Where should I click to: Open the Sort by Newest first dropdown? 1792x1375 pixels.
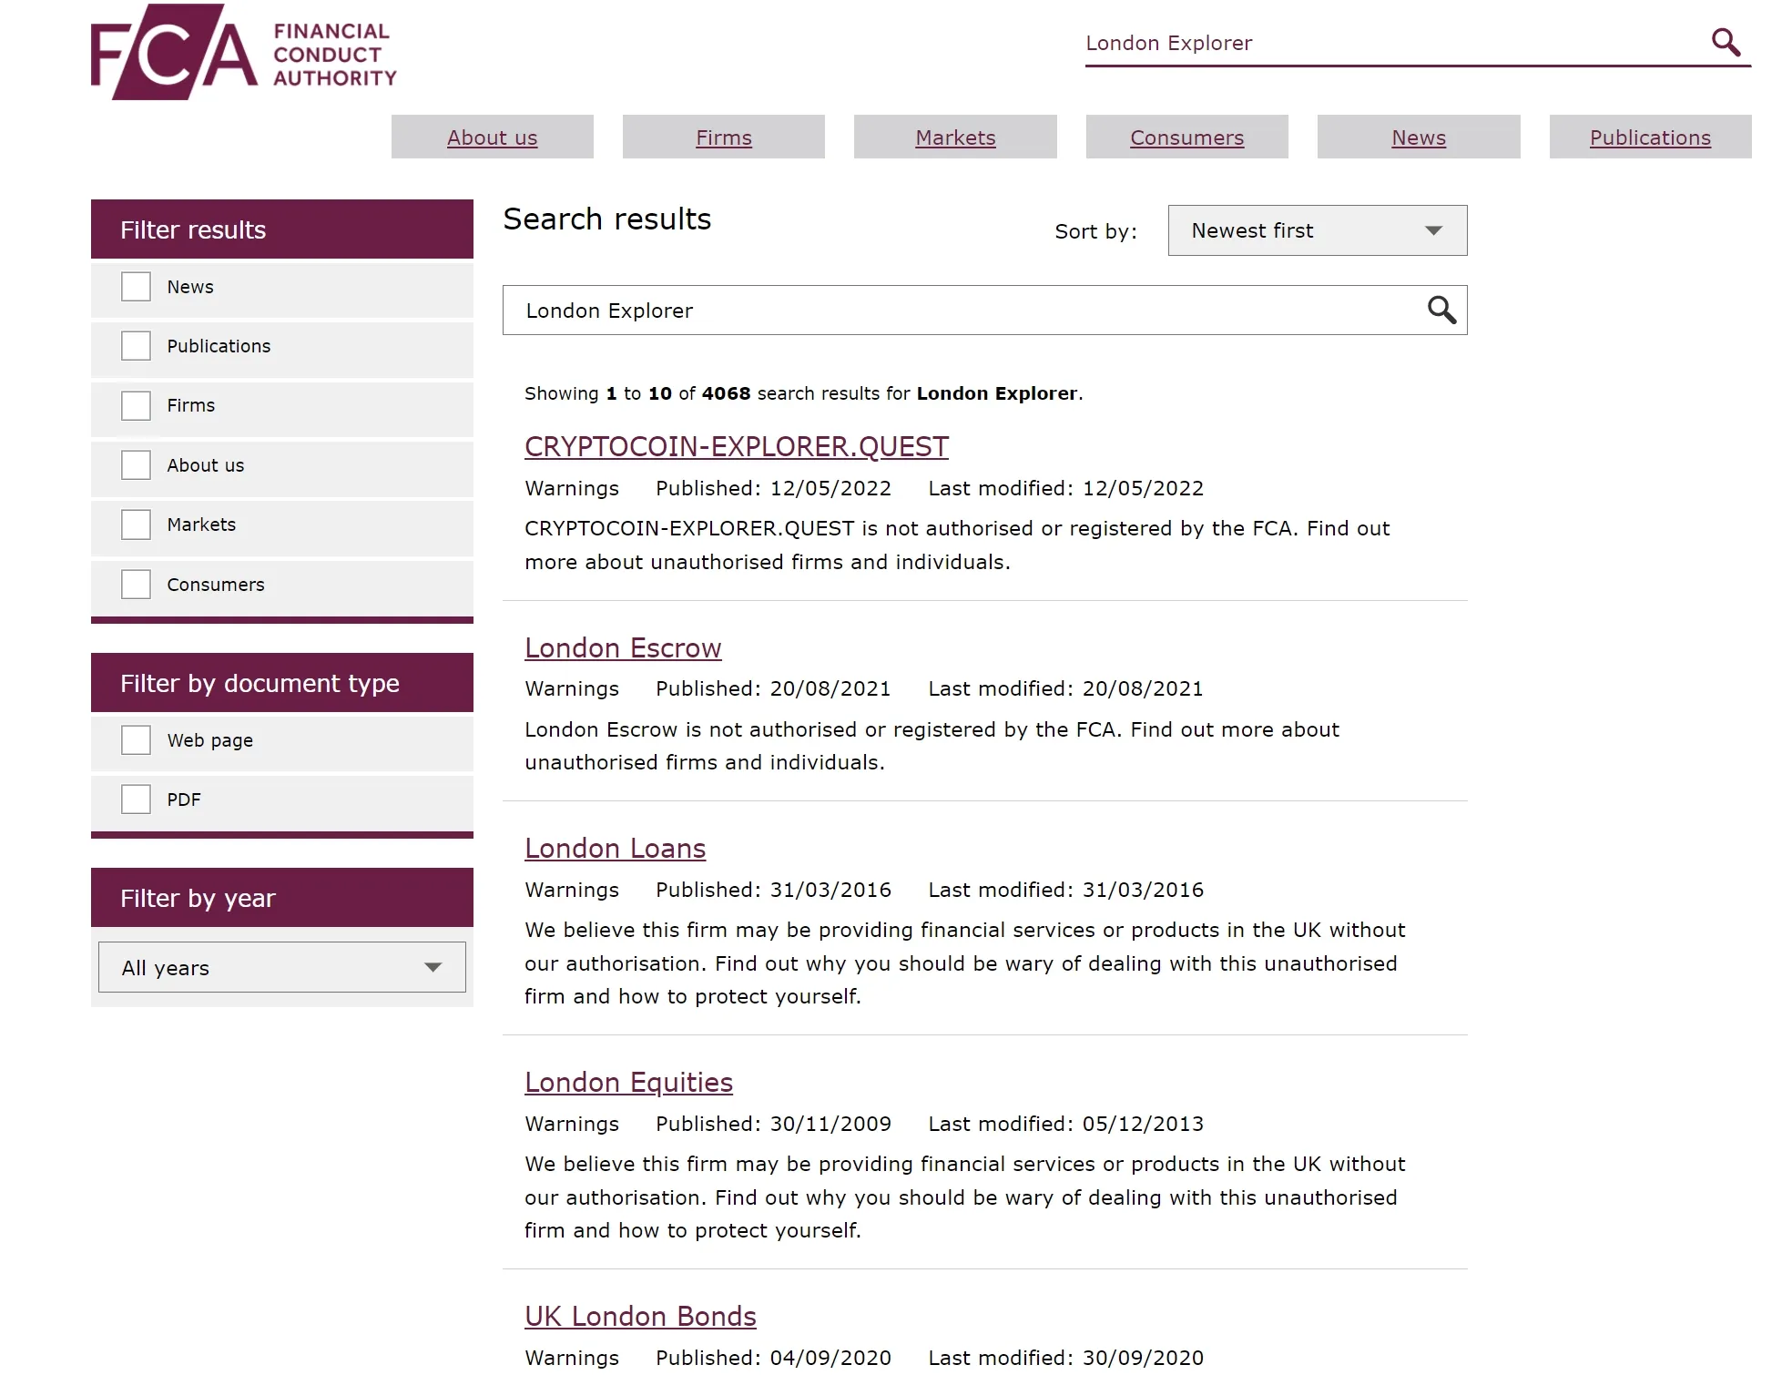pos(1317,230)
